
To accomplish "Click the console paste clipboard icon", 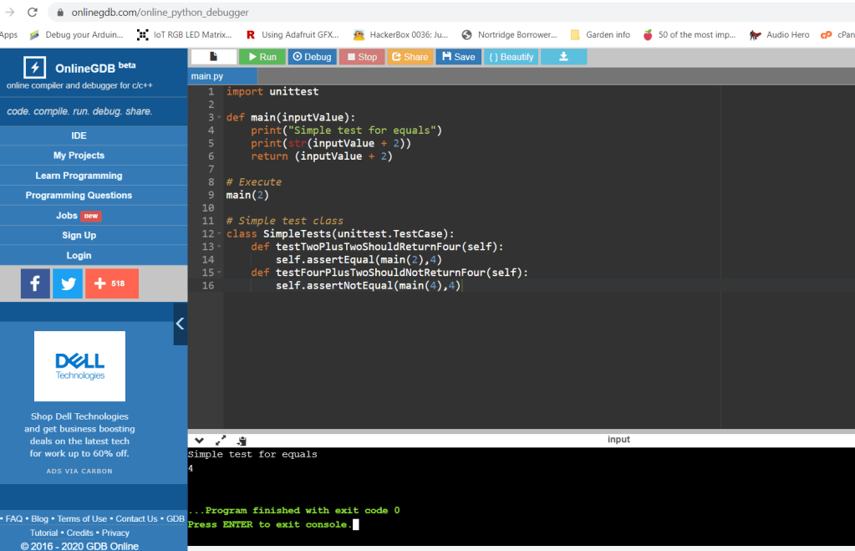I will [242, 440].
